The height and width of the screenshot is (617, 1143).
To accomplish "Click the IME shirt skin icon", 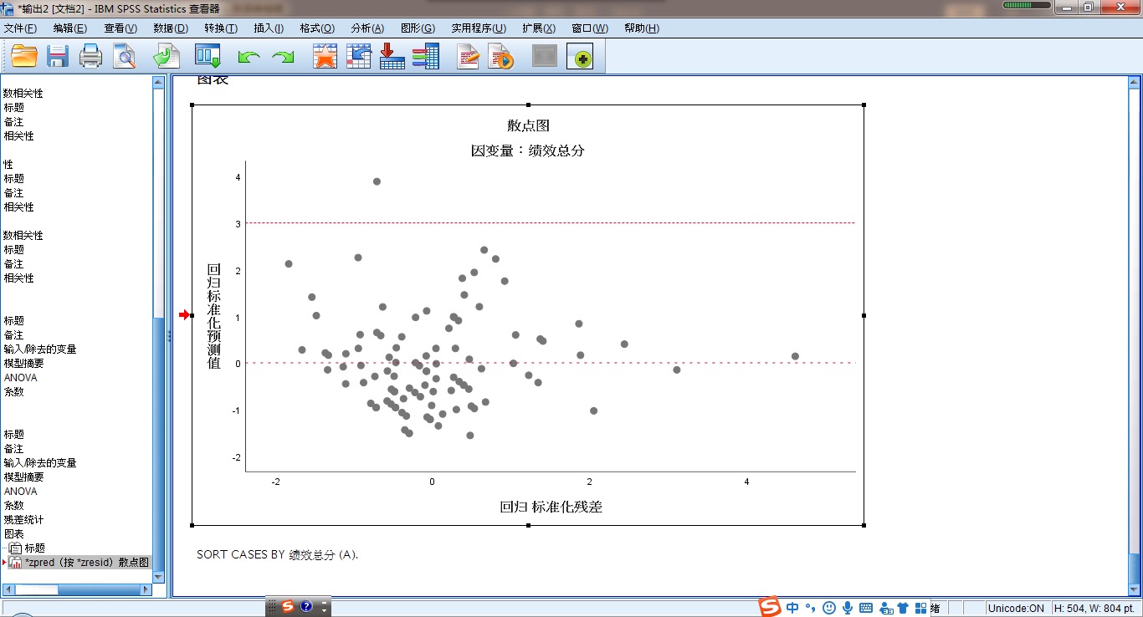I will coord(903,608).
